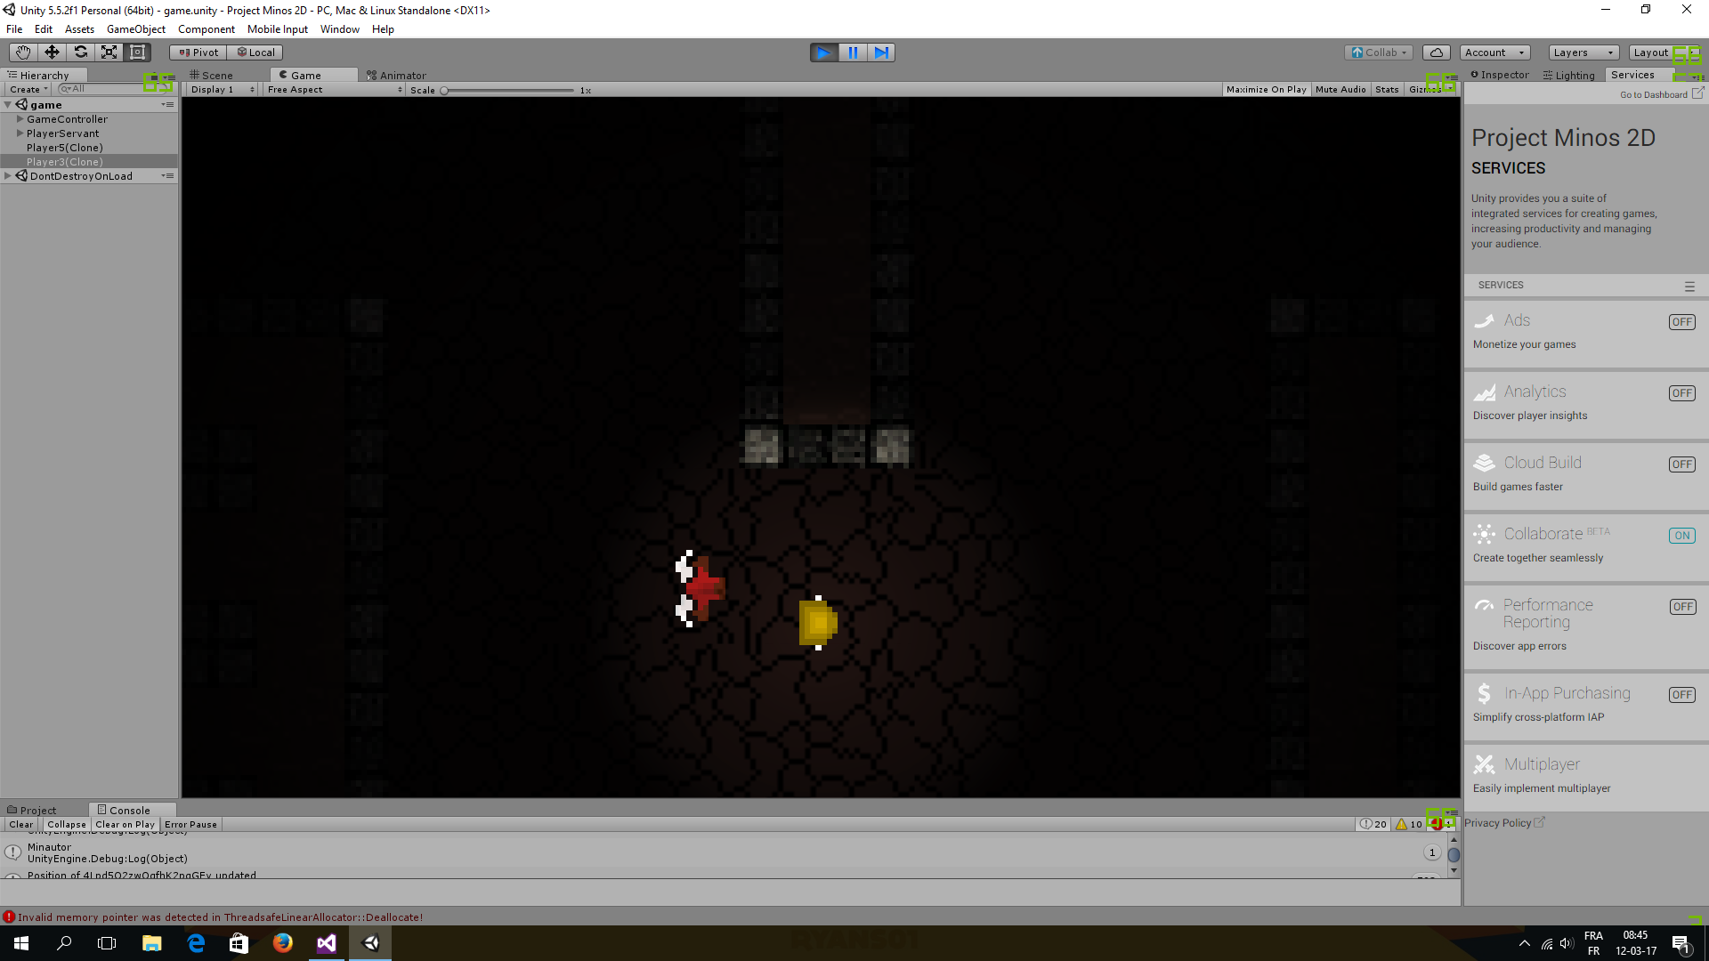Open the GameObject menu
The width and height of the screenshot is (1709, 961).
[x=135, y=29]
